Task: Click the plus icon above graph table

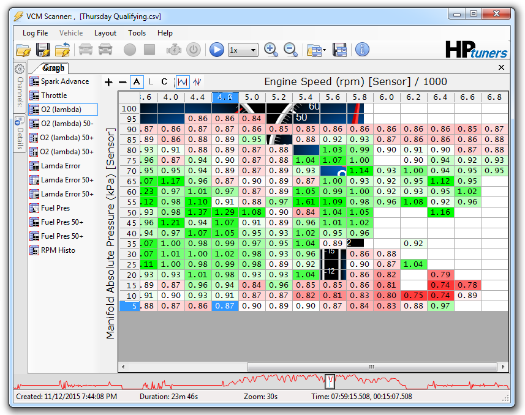Action: point(109,82)
